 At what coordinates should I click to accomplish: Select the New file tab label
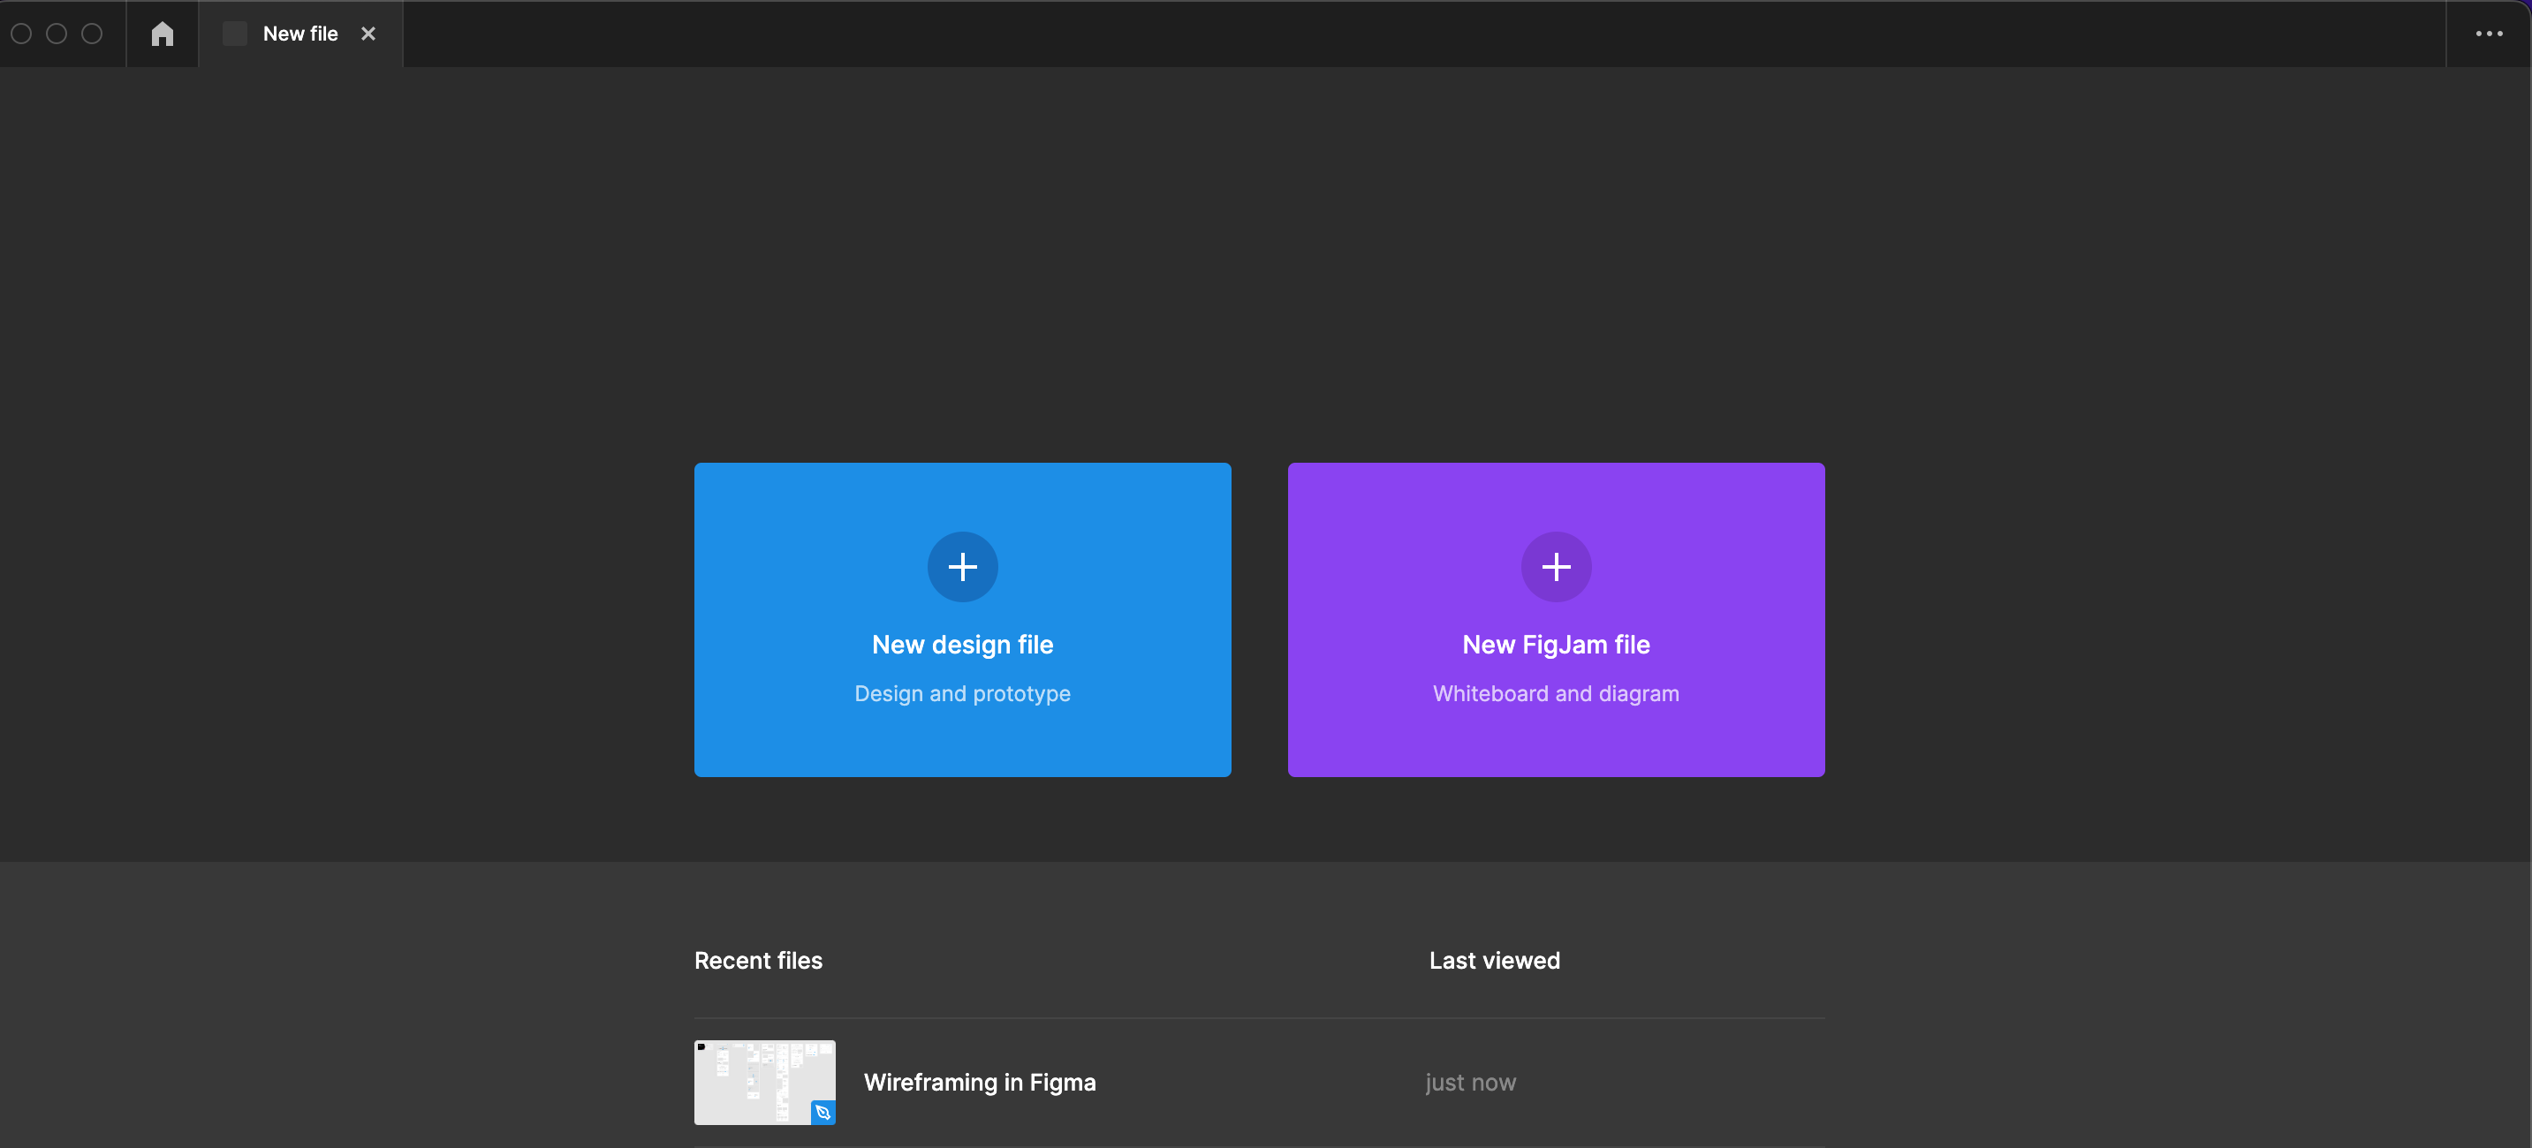point(299,34)
